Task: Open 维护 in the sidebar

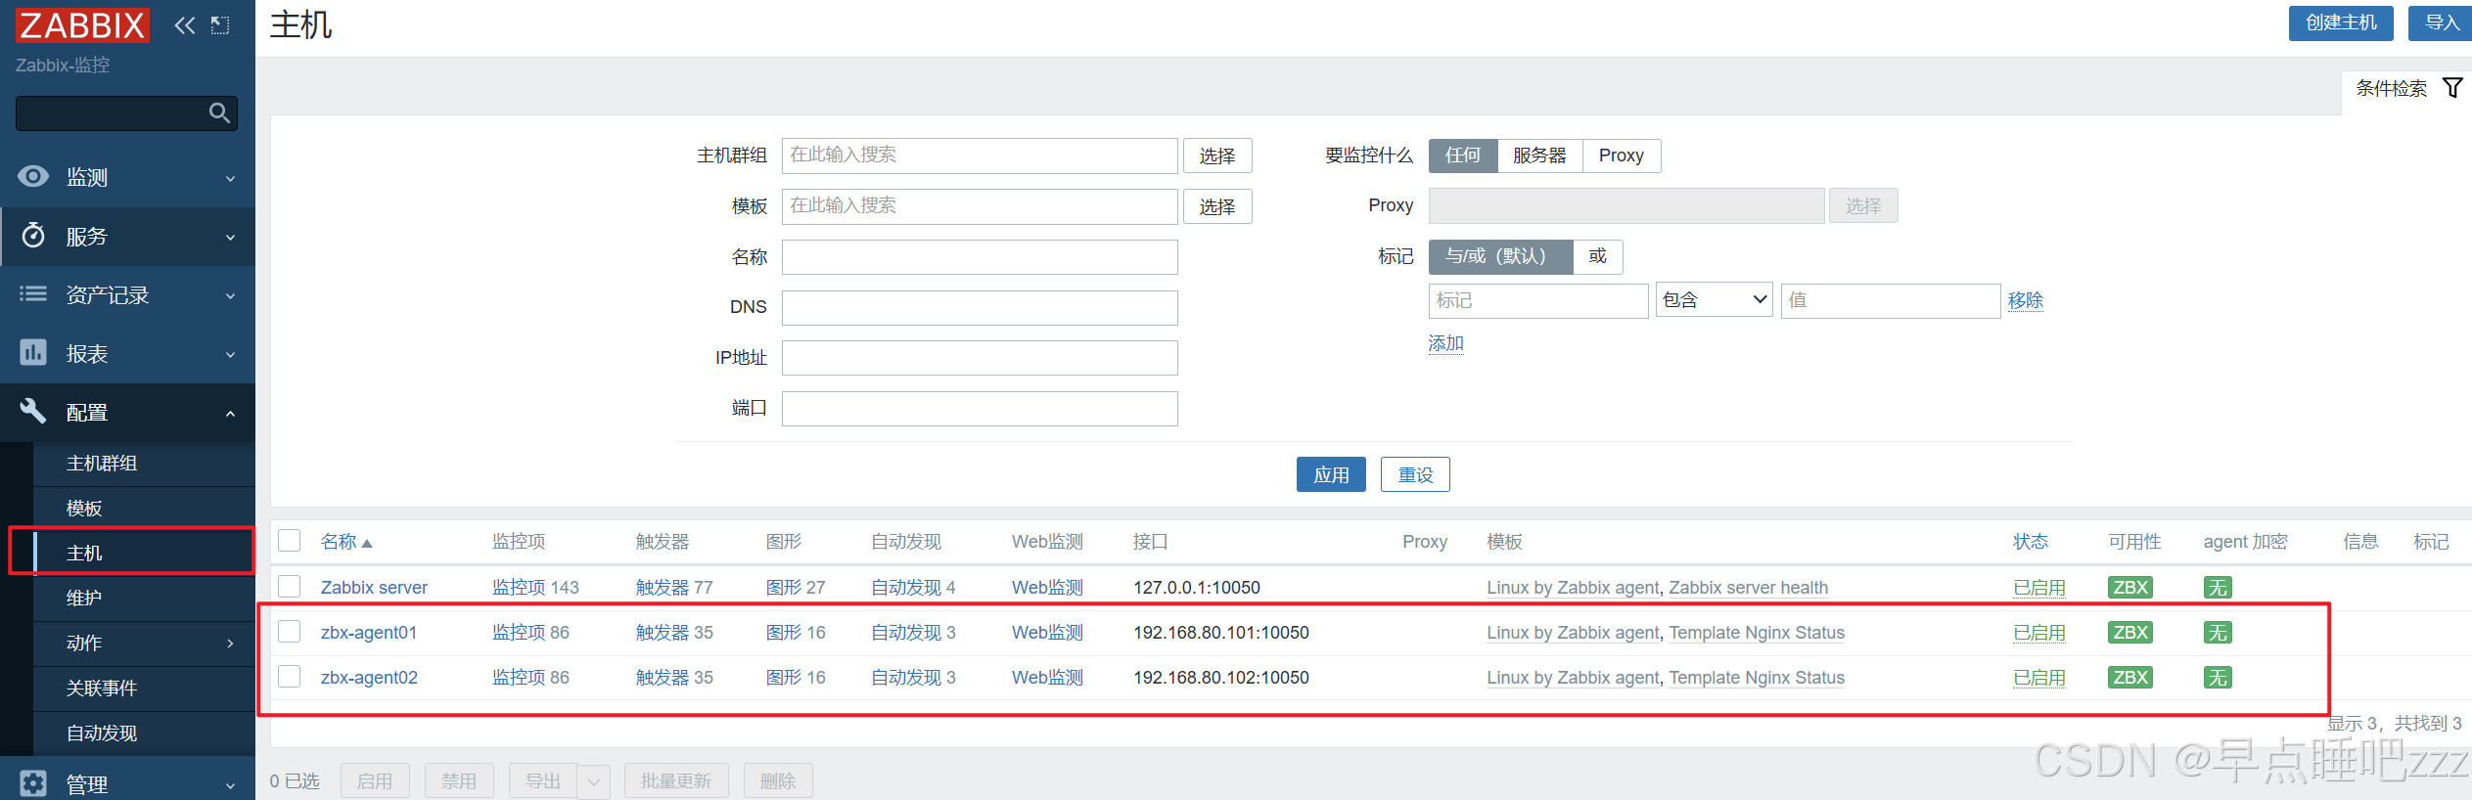Action: click(x=84, y=599)
